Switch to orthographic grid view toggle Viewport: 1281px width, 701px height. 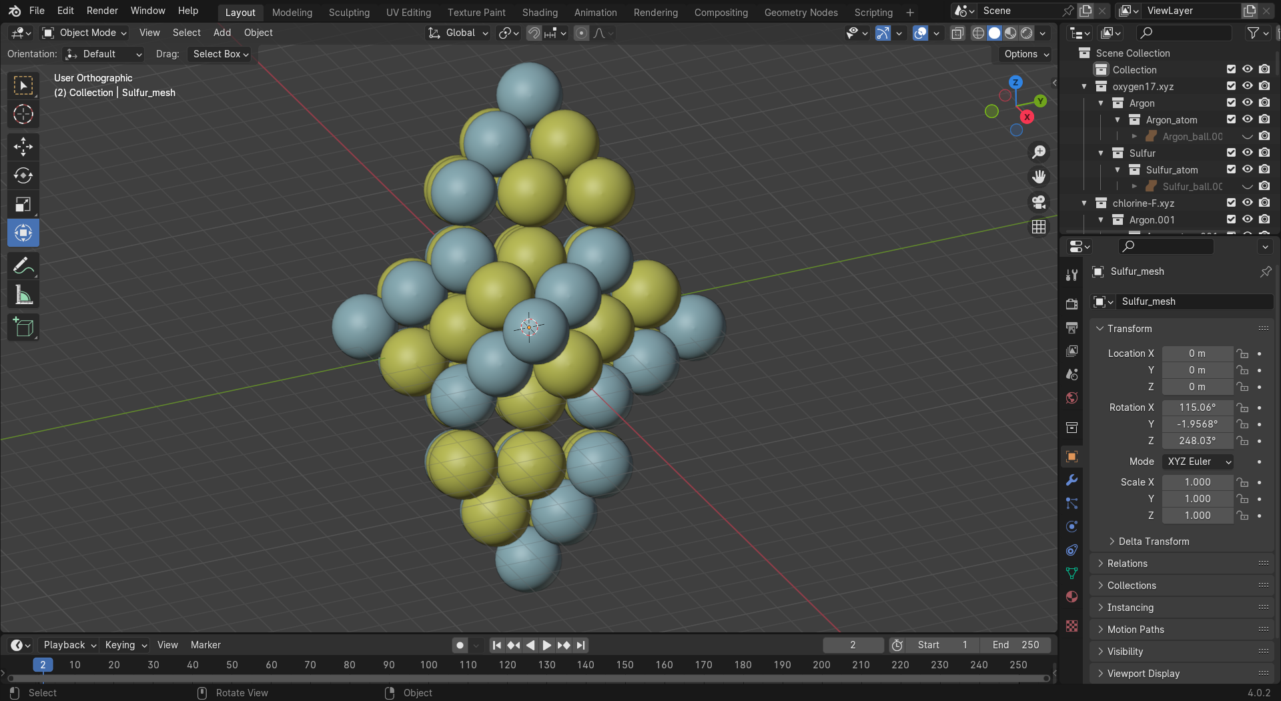point(1039,227)
